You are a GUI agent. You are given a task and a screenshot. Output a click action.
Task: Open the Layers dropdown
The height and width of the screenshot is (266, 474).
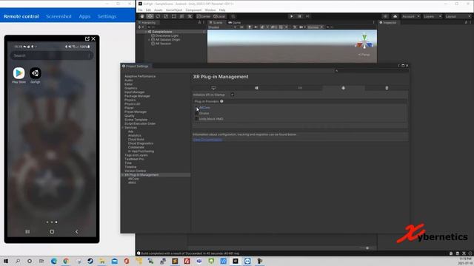coord(433,16)
